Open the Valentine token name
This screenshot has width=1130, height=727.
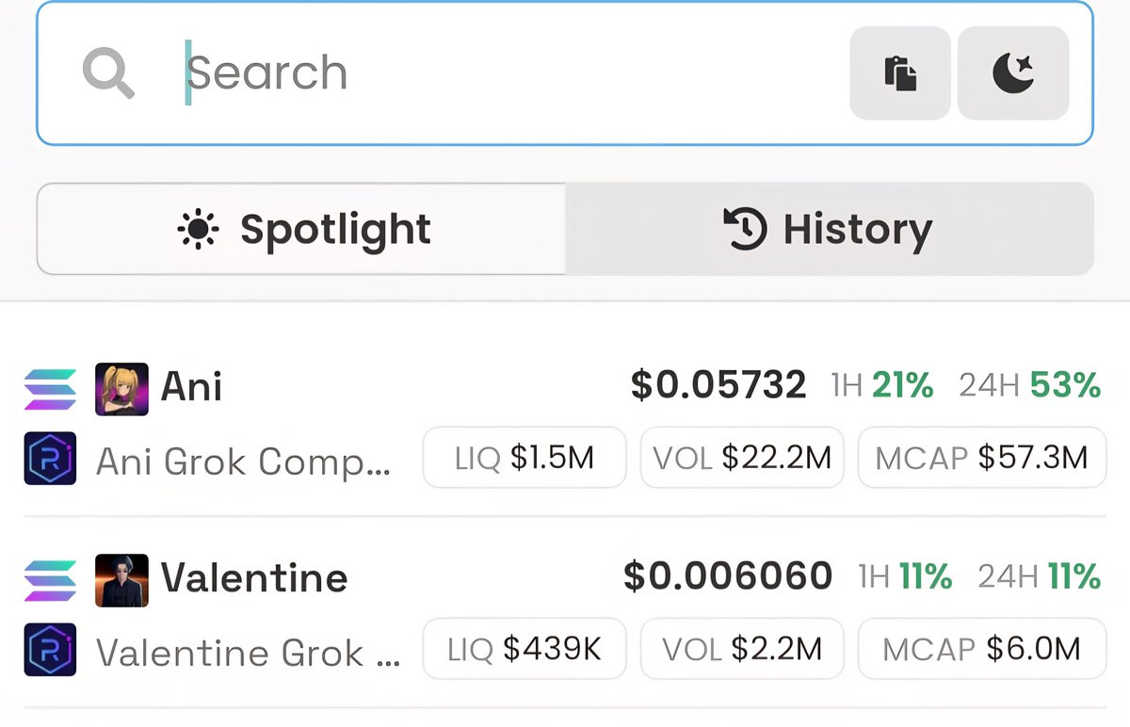point(254,577)
